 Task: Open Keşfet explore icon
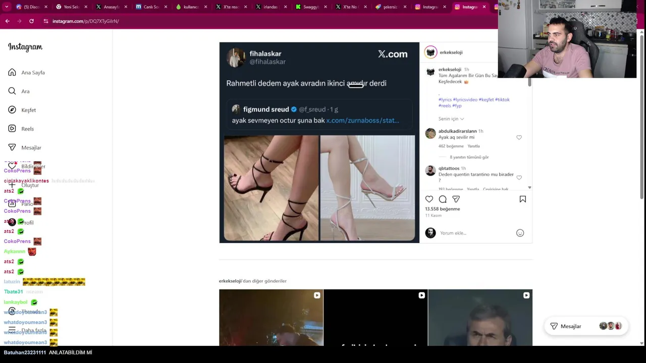pyautogui.click(x=12, y=110)
